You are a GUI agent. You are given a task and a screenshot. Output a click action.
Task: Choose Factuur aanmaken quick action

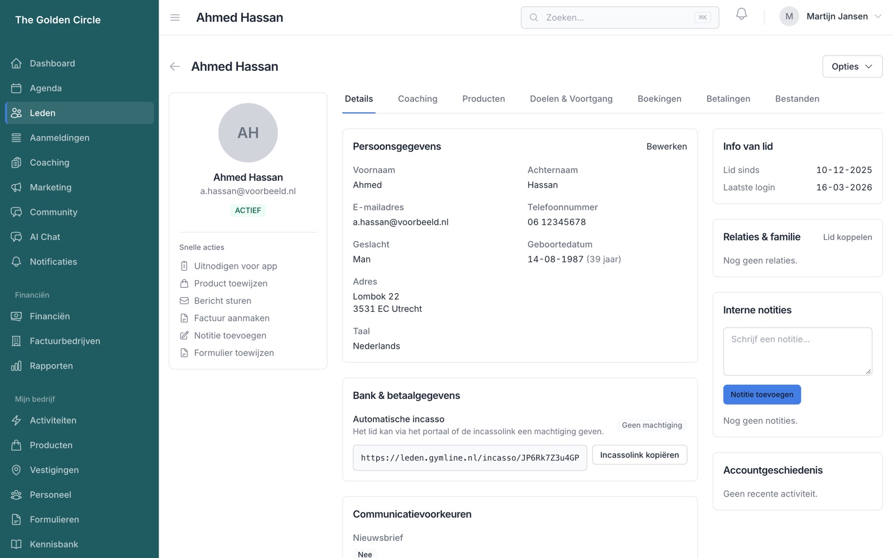coord(224,318)
